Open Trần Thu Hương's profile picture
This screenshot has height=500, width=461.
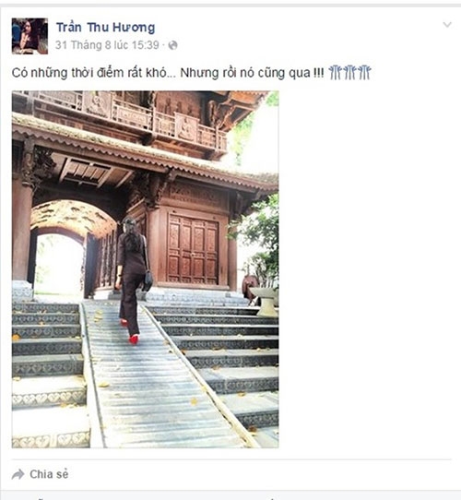[30, 36]
